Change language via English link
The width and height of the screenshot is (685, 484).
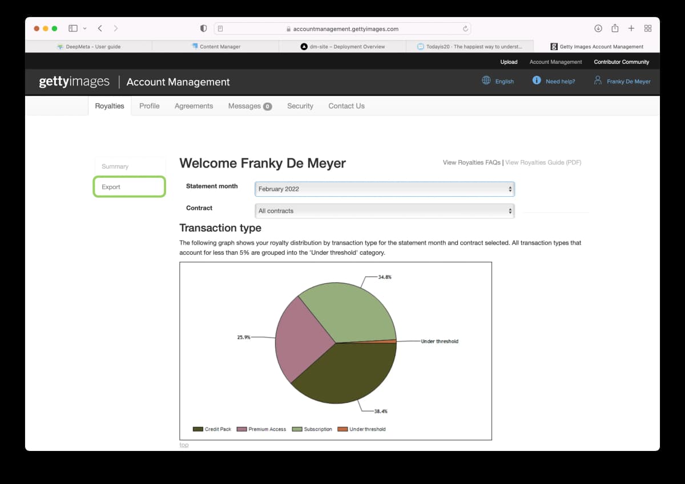504,82
